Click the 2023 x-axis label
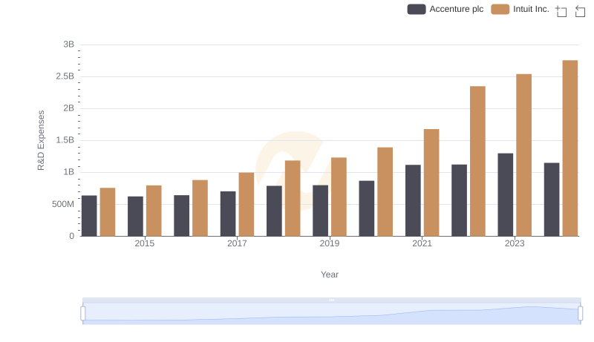Image resolution: width=594 pixels, height=342 pixels. click(x=515, y=243)
